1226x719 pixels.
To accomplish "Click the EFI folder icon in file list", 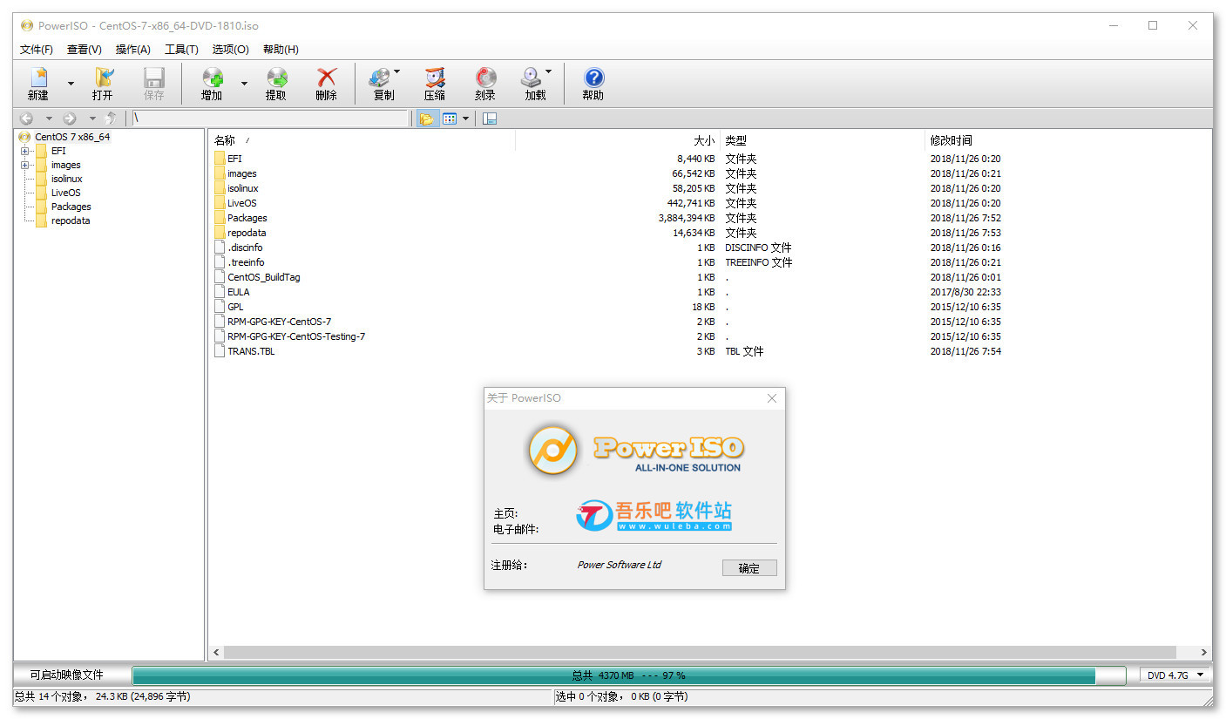I will click(x=220, y=159).
